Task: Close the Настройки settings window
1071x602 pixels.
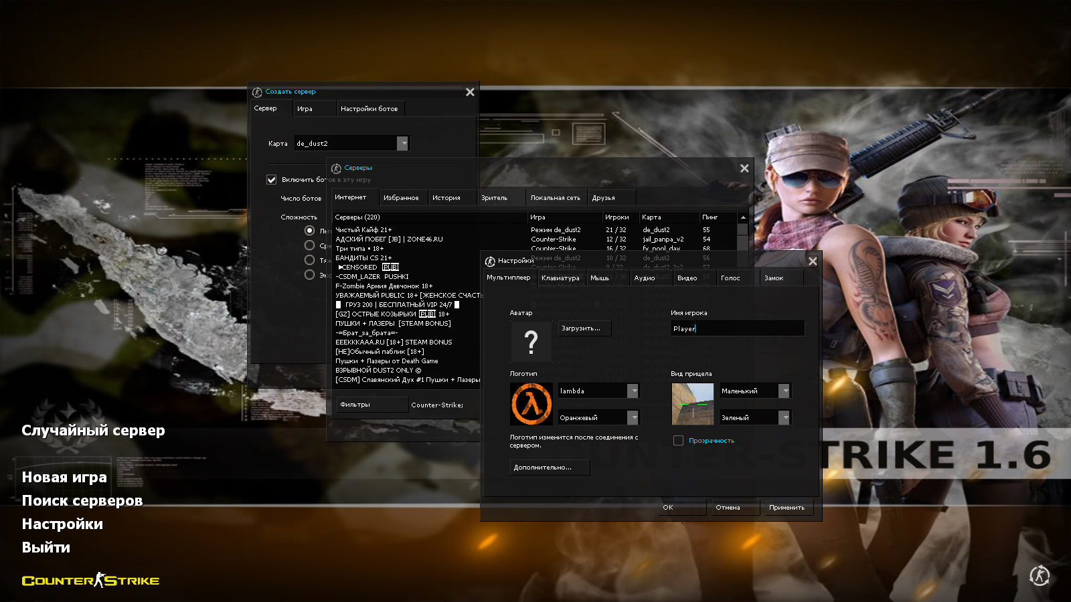Action: [x=813, y=262]
